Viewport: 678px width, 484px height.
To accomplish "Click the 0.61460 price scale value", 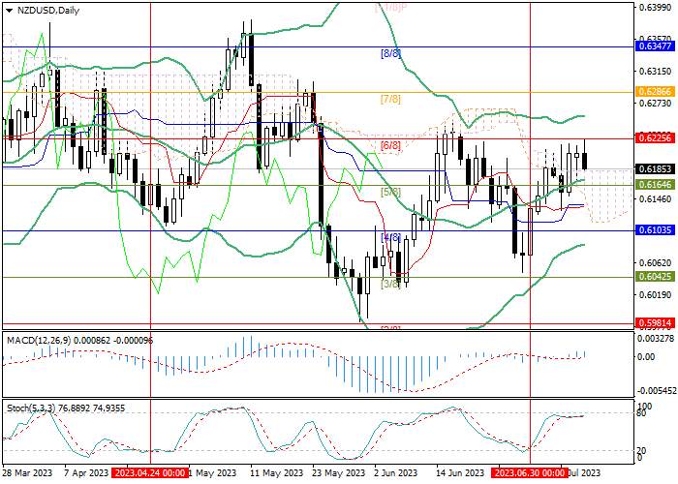I will pyautogui.click(x=656, y=198).
